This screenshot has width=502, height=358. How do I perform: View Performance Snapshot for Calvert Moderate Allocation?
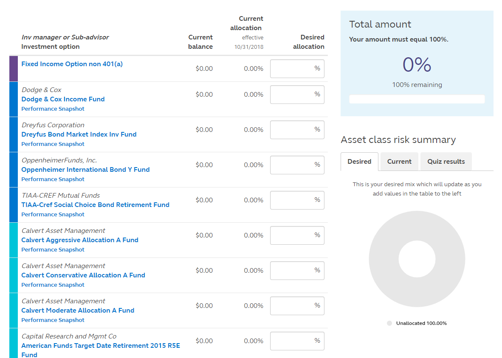click(x=53, y=320)
